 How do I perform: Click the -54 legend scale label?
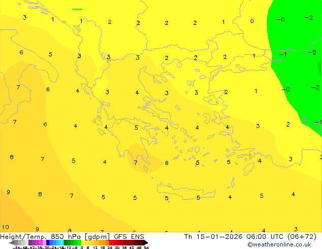coord(16,247)
